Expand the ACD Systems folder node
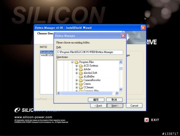Image resolution: width=180 pixels, height=136 pixels. (76, 66)
